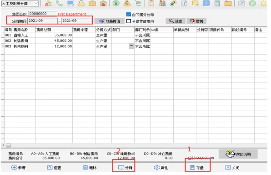Enable the 分摊零值费用 checkbox
This screenshot has height=175, width=271.
(x=129, y=21)
